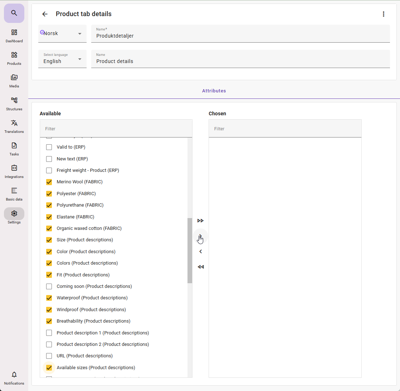The height and width of the screenshot is (391, 400).
Task: Remove selected attributes from Chosen list
Action: 200,251
